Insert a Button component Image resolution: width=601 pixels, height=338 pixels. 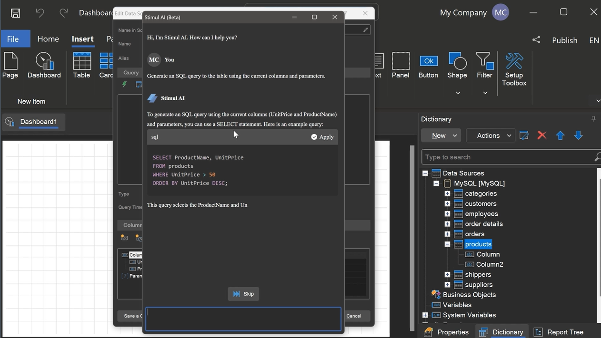tap(428, 66)
